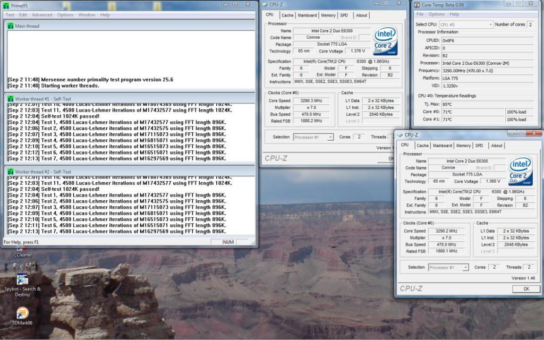Switch to About tab in front CPU-Z
The height and width of the screenshot is (340, 544).
(497, 146)
